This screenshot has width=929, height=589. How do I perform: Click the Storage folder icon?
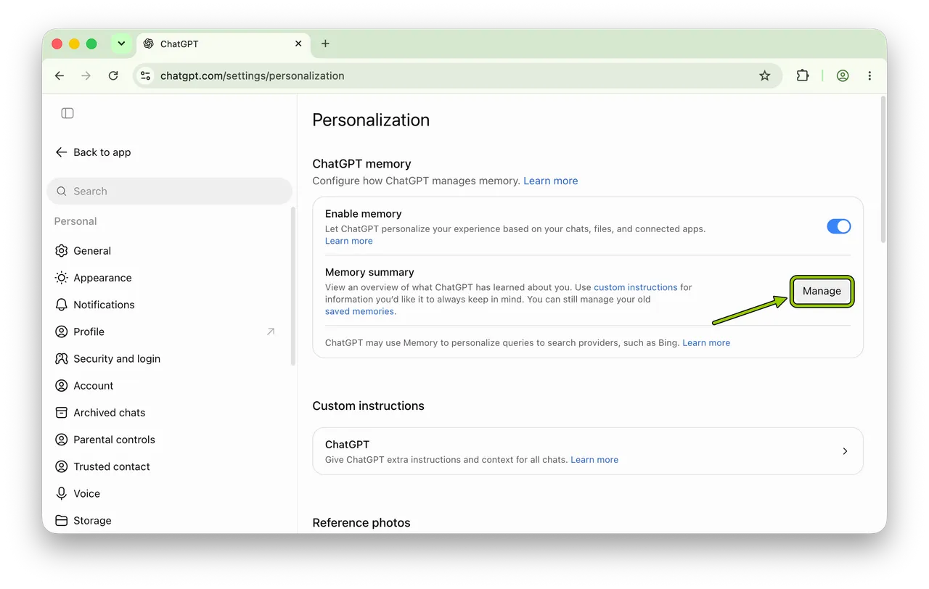62,520
